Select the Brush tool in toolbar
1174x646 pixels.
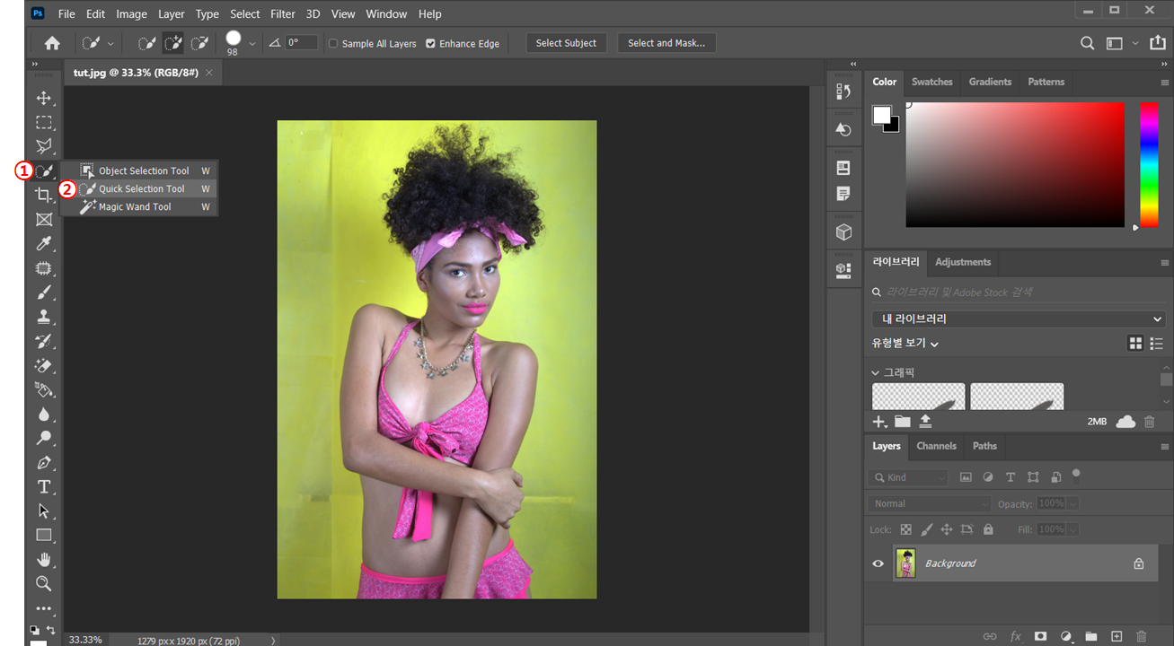tap(43, 292)
